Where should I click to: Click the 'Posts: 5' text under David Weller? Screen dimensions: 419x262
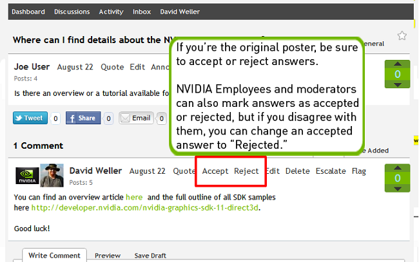[81, 182]
